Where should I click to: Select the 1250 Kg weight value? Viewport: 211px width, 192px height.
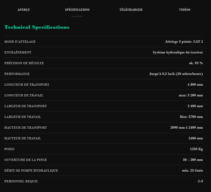click(196, 149)
